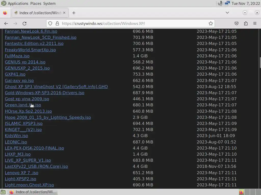Open Firefox application hamburger menu
Viewport: 261px width, 195px height.
[255, 24]
